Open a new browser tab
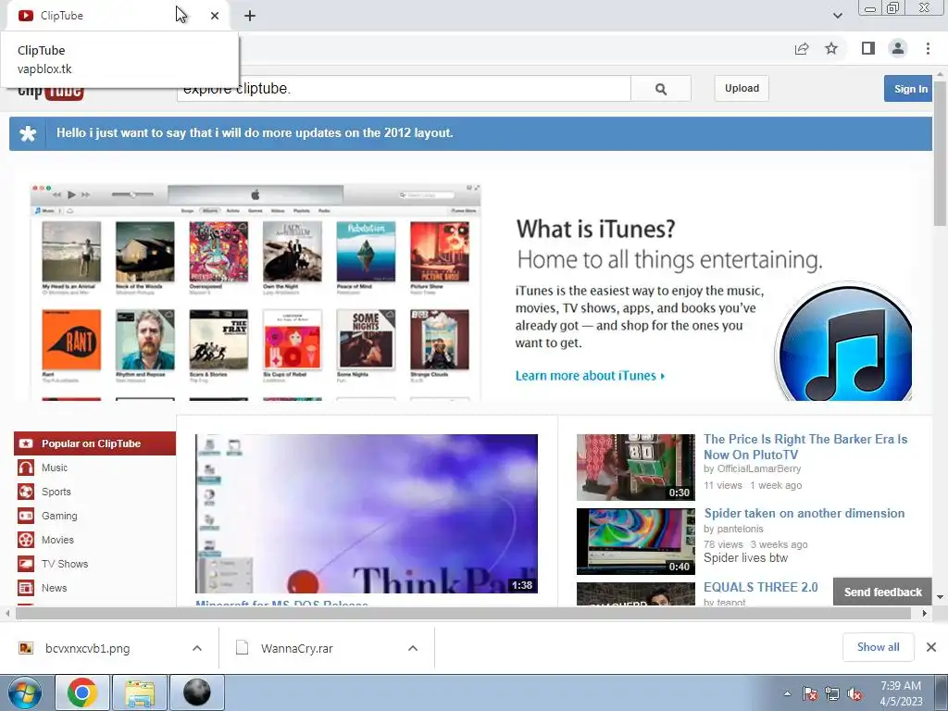Screen dimensions: 948x711 point(250,16)
